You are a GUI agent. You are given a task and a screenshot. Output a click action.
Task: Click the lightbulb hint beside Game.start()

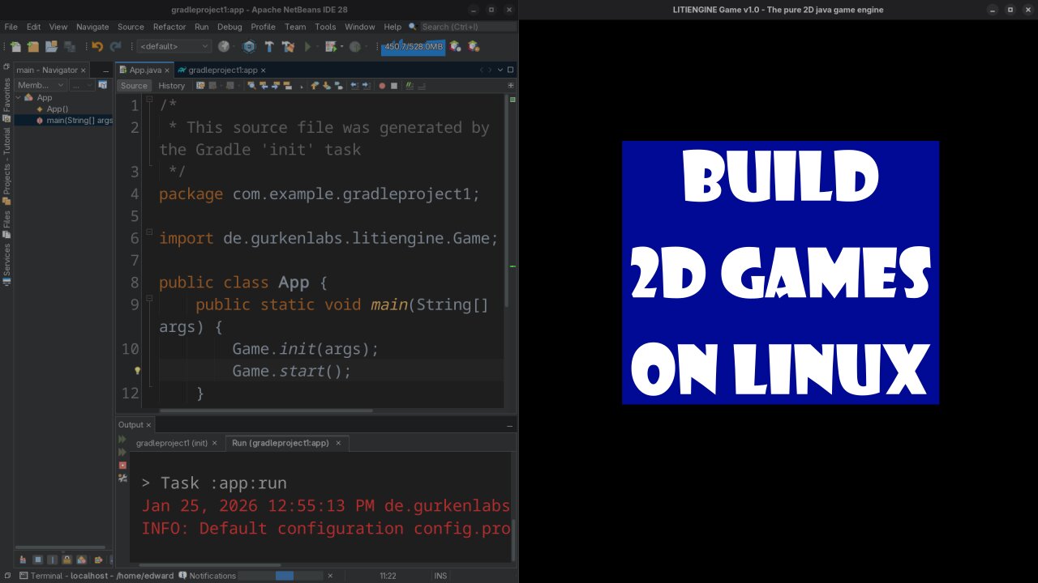pos(137,371)
